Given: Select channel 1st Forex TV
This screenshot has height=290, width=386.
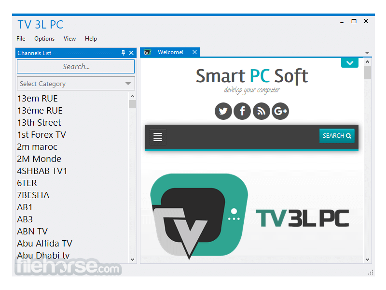Looking at the screenshot, I should 41,135.
